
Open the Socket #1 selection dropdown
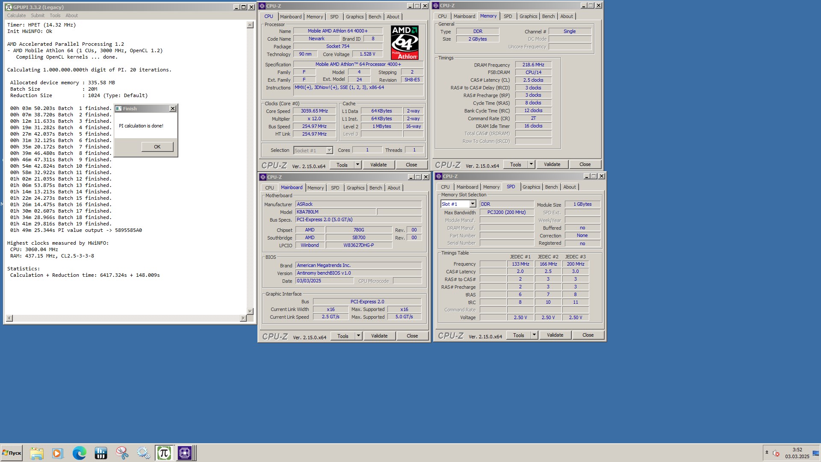click(x=329, y=150)
